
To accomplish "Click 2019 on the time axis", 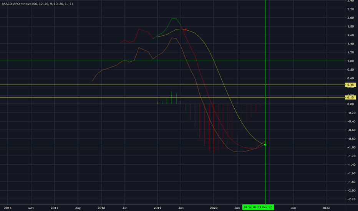I will pos(157,208).
